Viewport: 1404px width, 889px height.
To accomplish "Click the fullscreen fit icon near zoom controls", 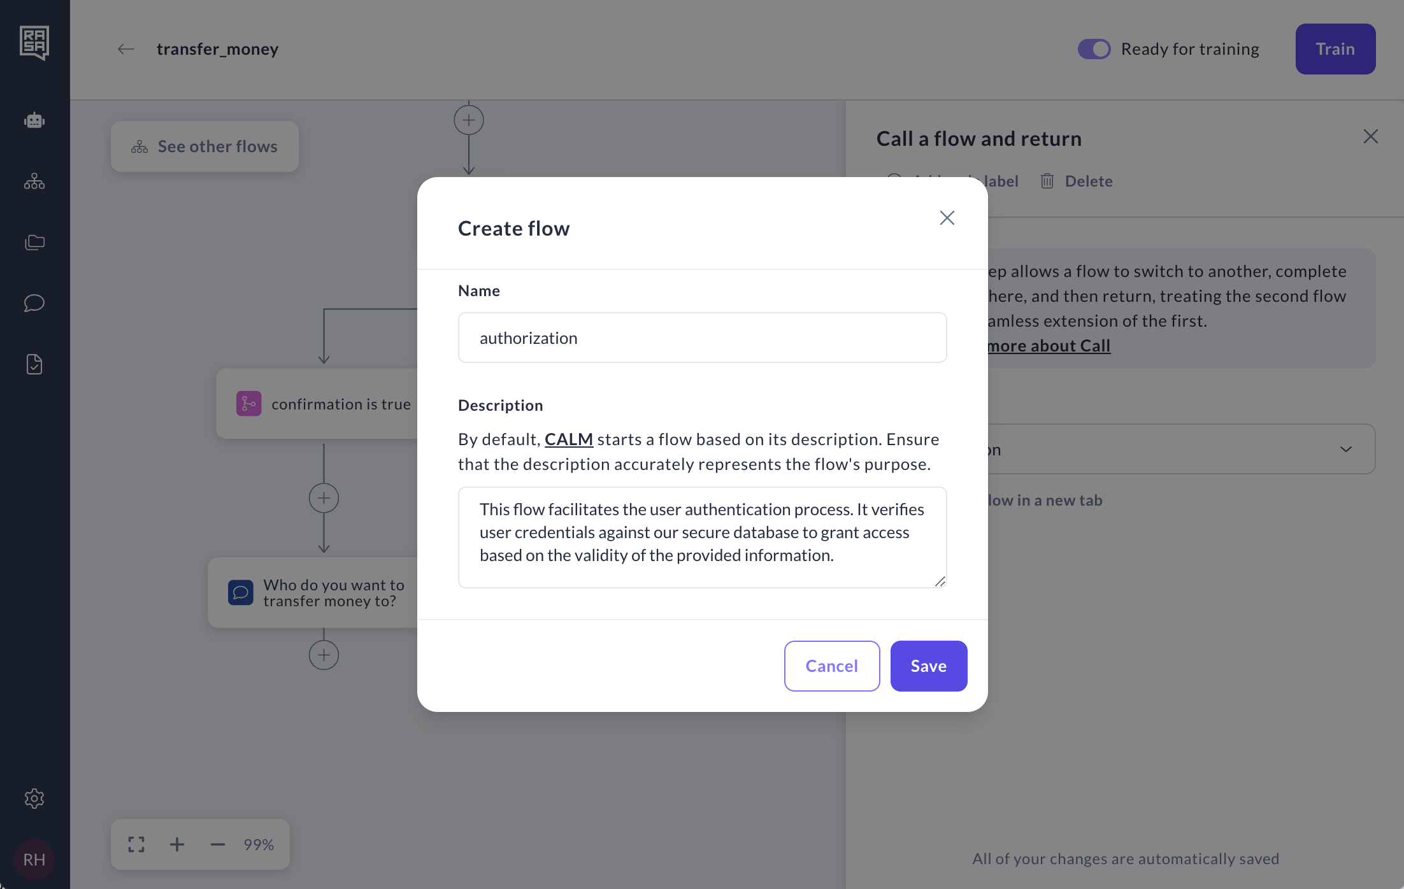I will click(x=136, y=844).
